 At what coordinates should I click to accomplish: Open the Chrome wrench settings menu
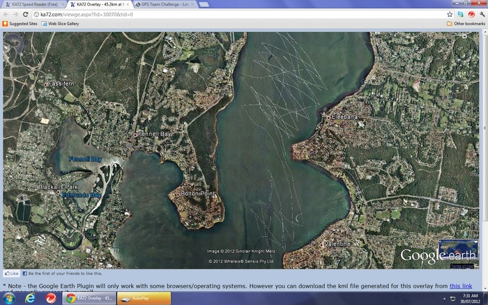[482, 14]
